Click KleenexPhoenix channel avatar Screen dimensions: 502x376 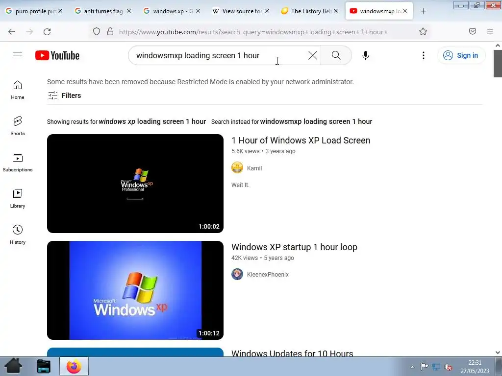[237, 274]
